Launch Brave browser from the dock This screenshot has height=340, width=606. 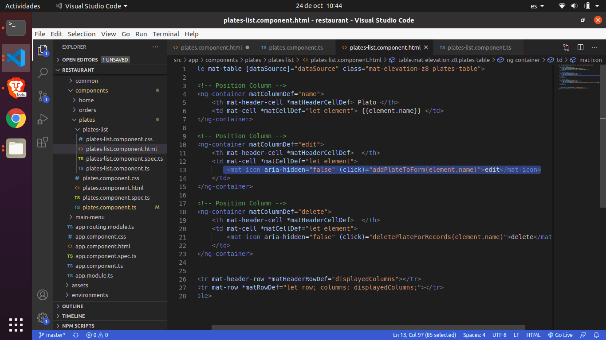tap(16, 88)
